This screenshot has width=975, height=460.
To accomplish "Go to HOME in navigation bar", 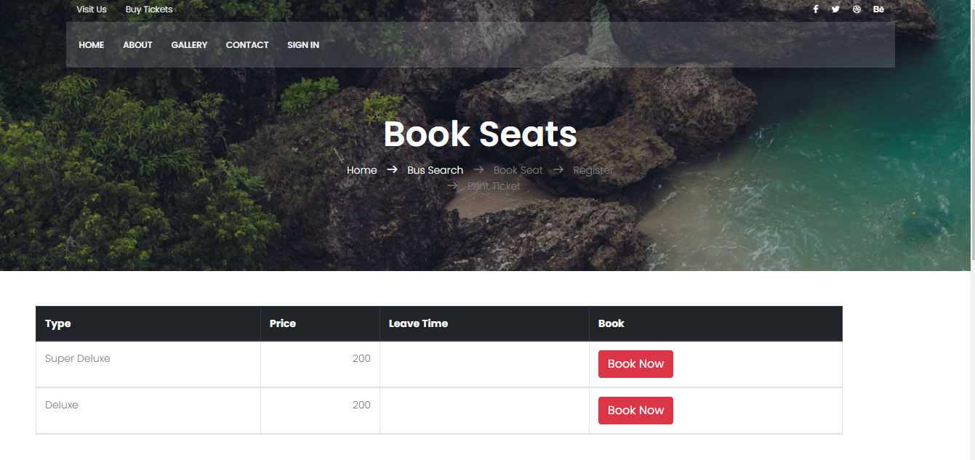I will tap(92, 45).
